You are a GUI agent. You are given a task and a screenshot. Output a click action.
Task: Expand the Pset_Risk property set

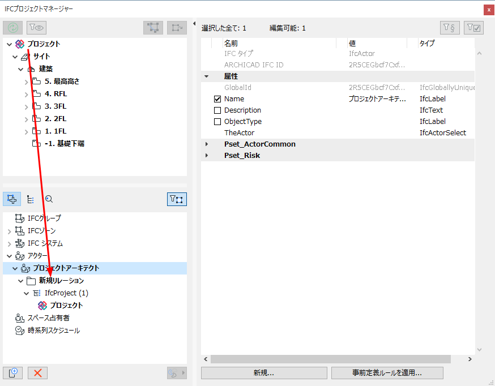(207, 156)
